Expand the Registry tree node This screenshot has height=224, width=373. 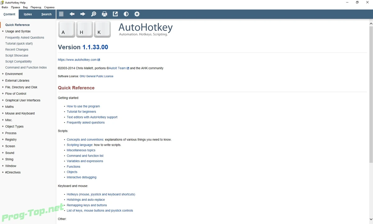(3, 139)
